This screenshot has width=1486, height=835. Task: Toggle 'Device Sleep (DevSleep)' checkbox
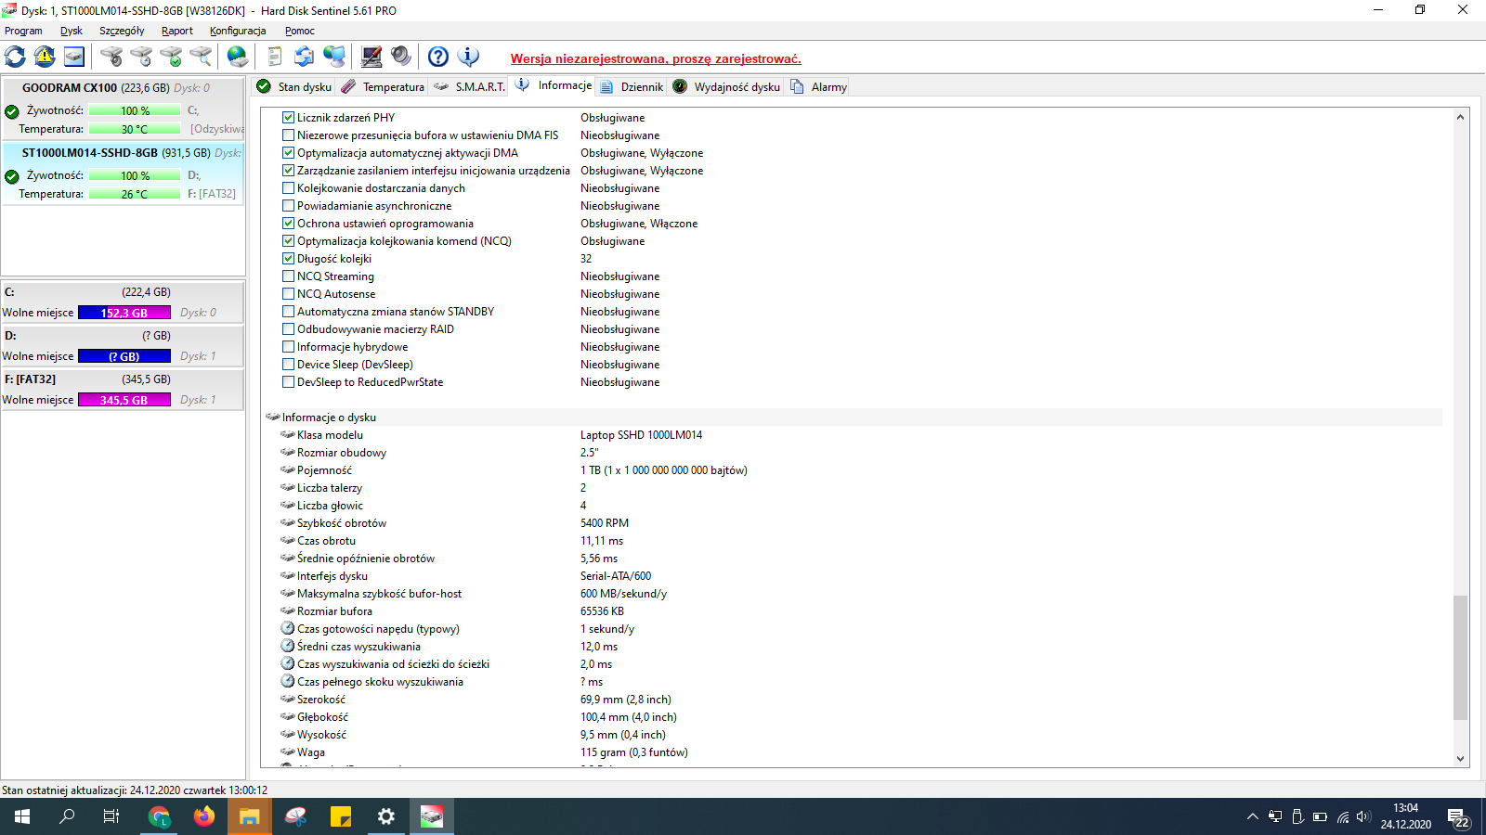tap(288, 365)
